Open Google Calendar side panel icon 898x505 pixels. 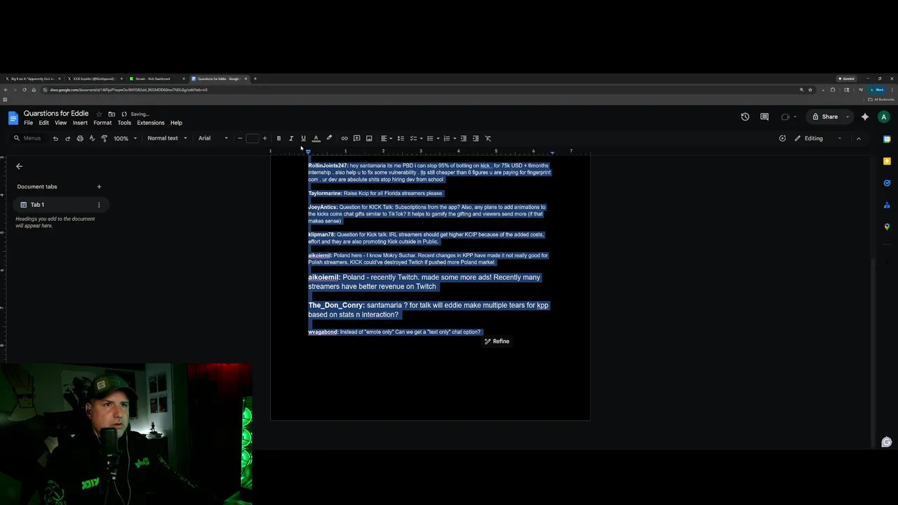pos(887,139)
